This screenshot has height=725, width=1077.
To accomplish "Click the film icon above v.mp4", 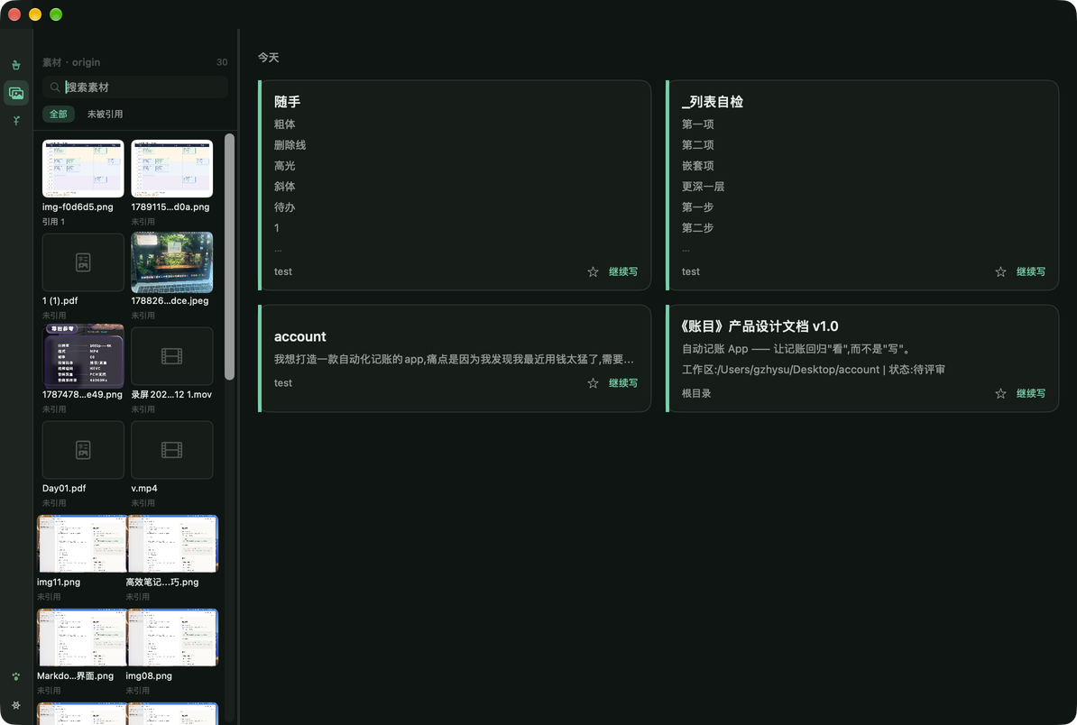I will (x=171, y=450).
